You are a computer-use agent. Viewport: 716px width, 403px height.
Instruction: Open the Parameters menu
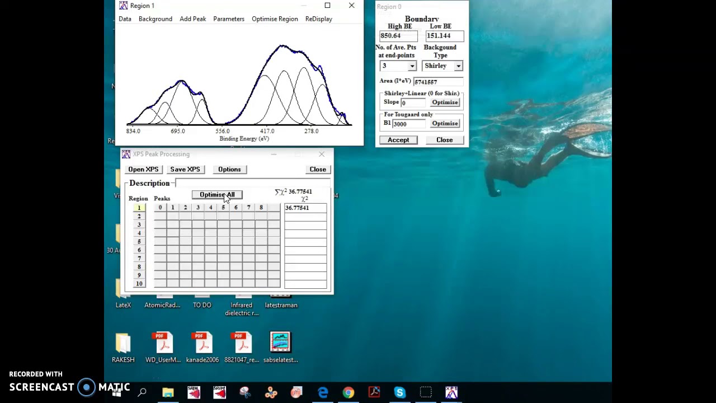tap(229, 19)
